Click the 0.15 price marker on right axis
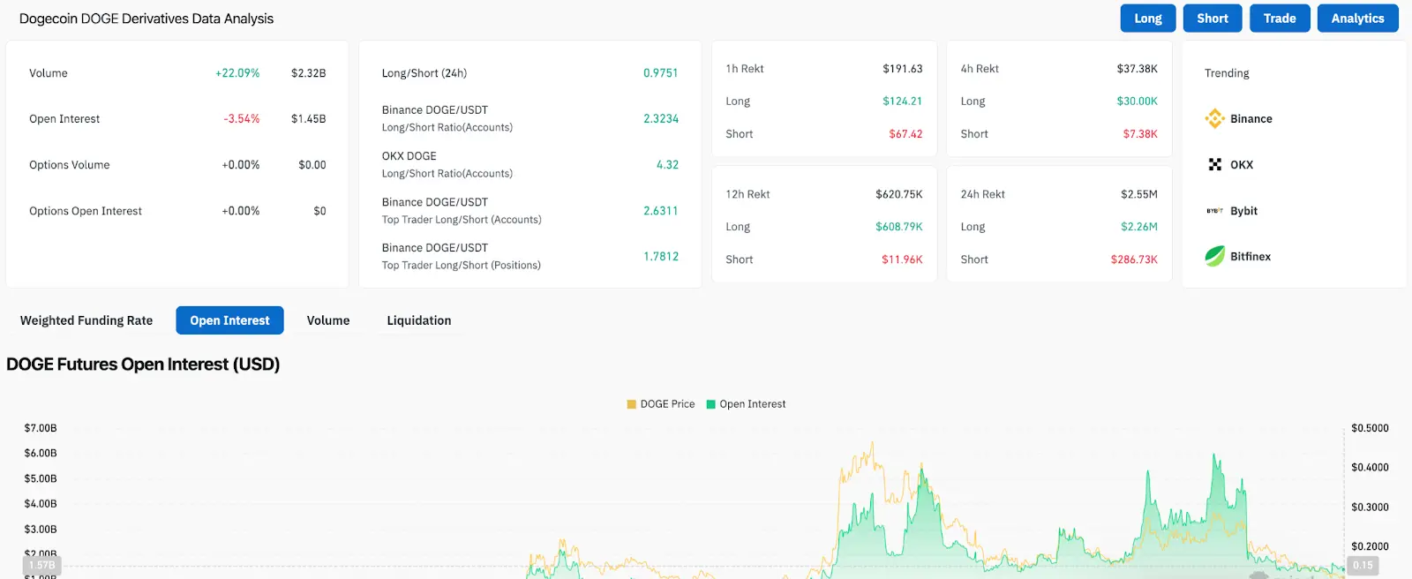The image size is (1412, 579). [1363, 565]
